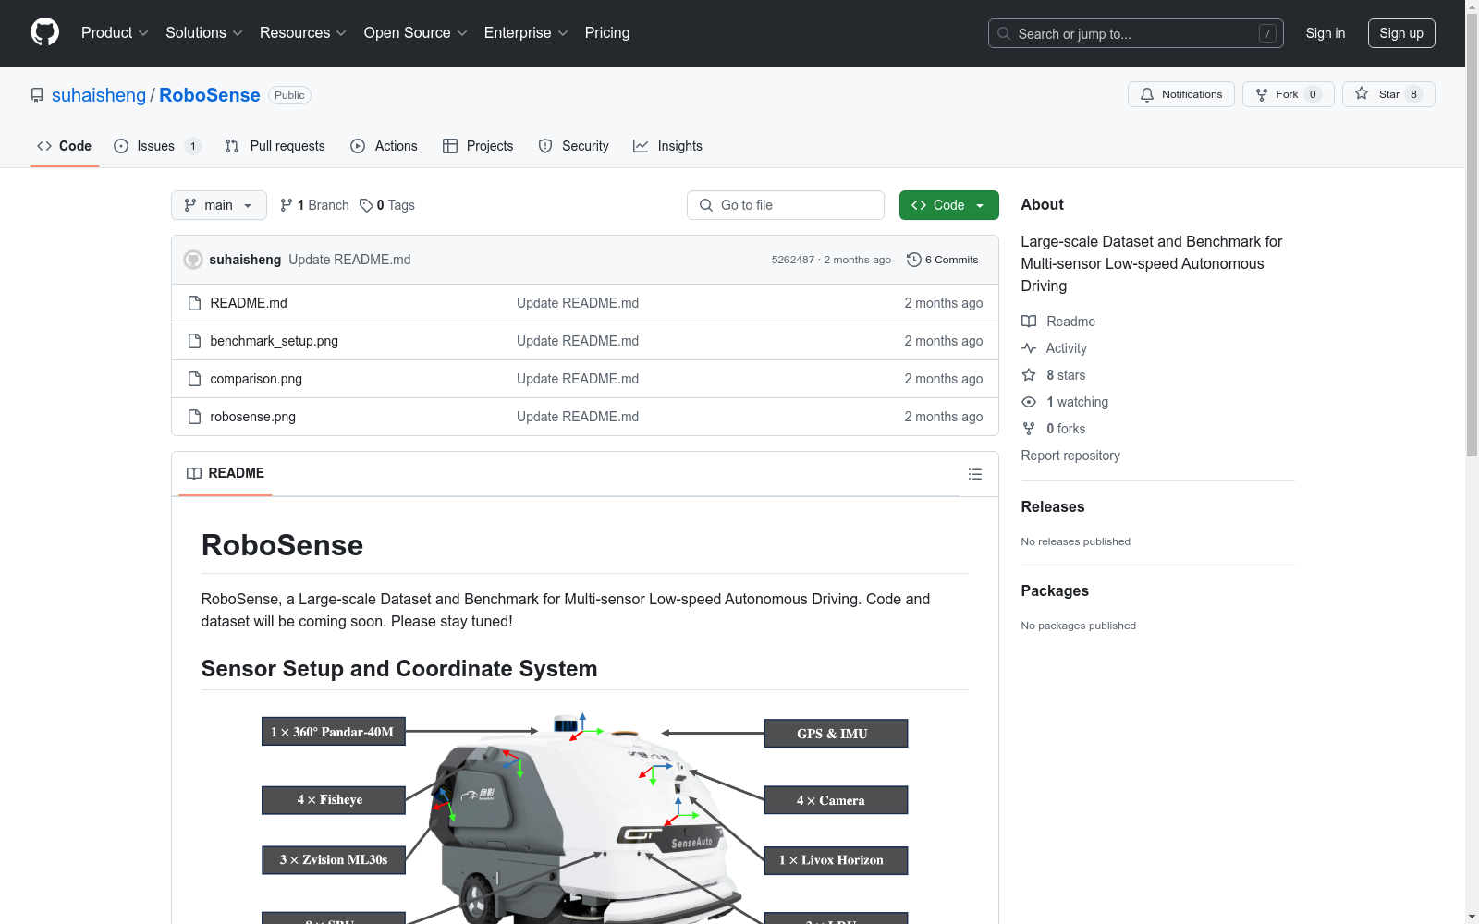View the 0 Tags link
This screenshot has height=924, width=1479.
387,205
